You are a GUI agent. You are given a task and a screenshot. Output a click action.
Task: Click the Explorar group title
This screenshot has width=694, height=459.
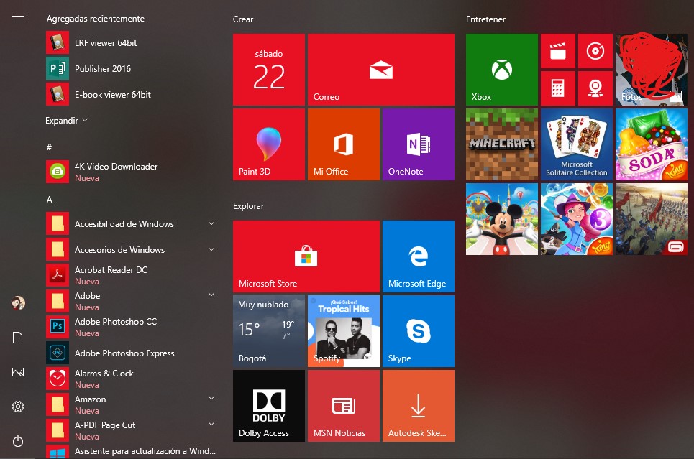(248, 206)
